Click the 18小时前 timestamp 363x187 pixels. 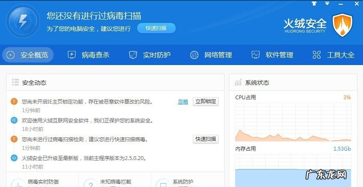(x=33, y=129)
